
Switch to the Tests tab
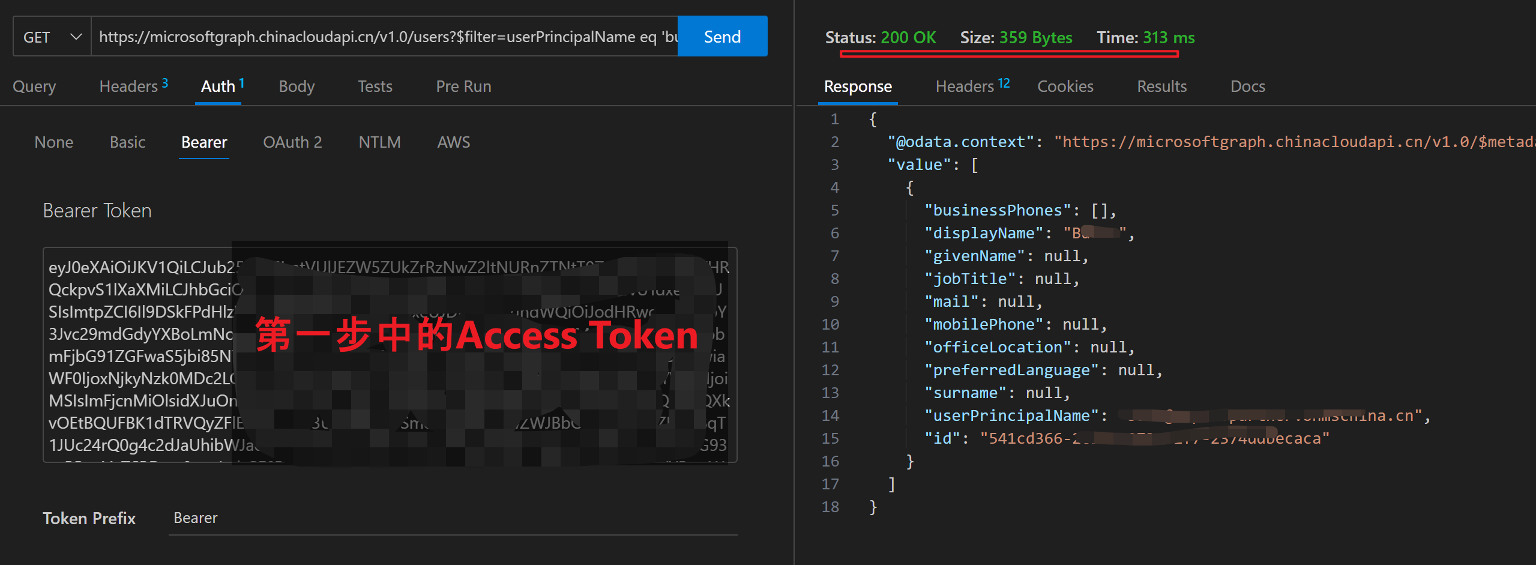click(375, 86)
